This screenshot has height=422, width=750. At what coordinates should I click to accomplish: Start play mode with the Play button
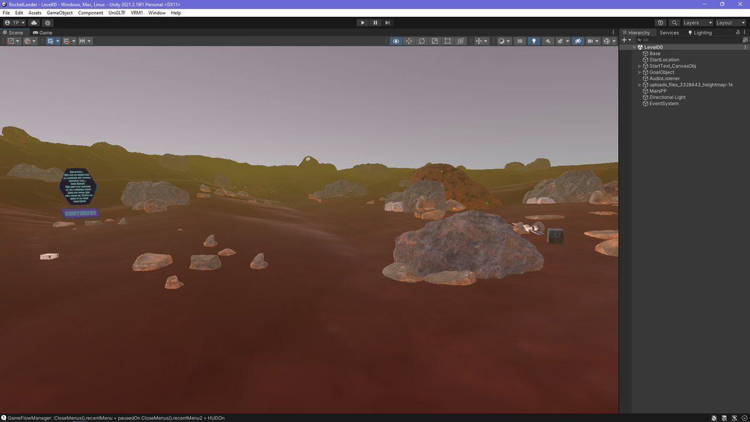[362, 23]
